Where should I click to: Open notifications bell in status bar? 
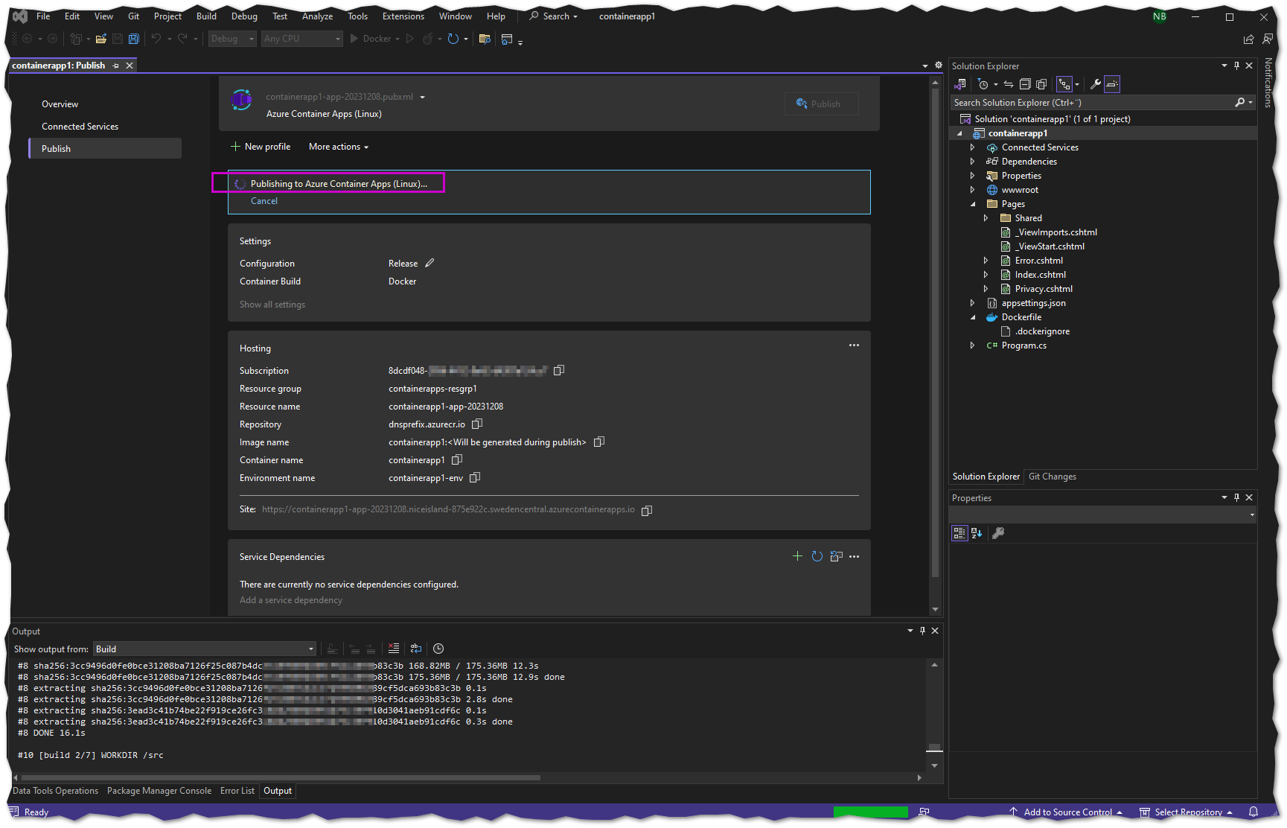pos(1254,812)
